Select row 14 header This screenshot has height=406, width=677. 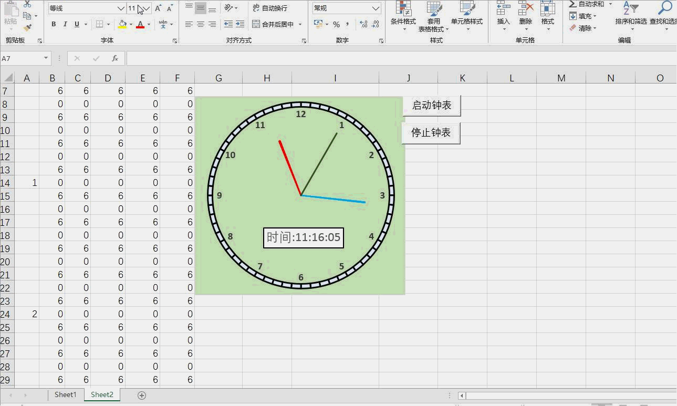coord(7,183)
